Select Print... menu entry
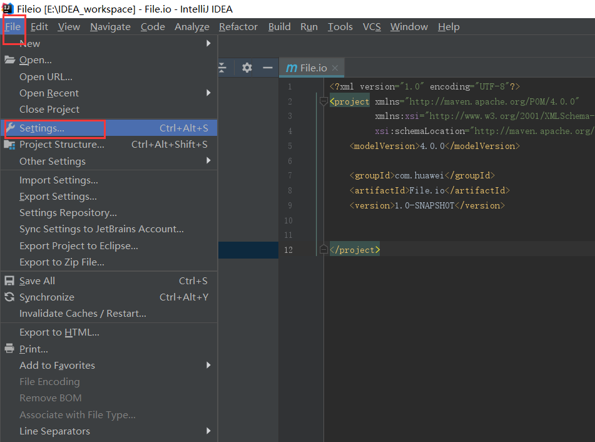Image resolution: width=595 pixels, height=442 pixels. click(x=109, y=349)
